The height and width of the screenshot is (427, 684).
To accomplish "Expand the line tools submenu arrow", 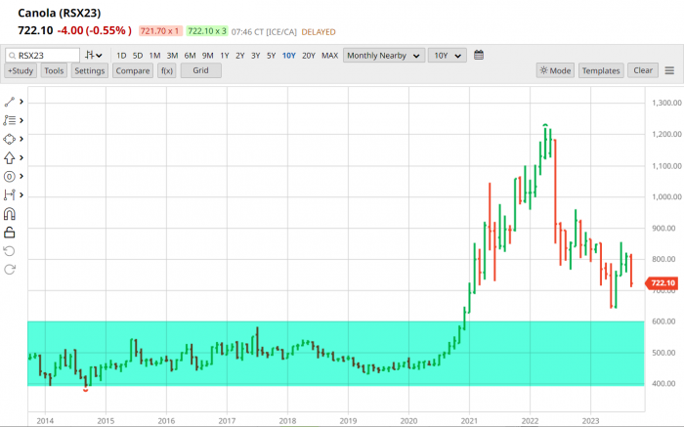I will pos(21,102).
